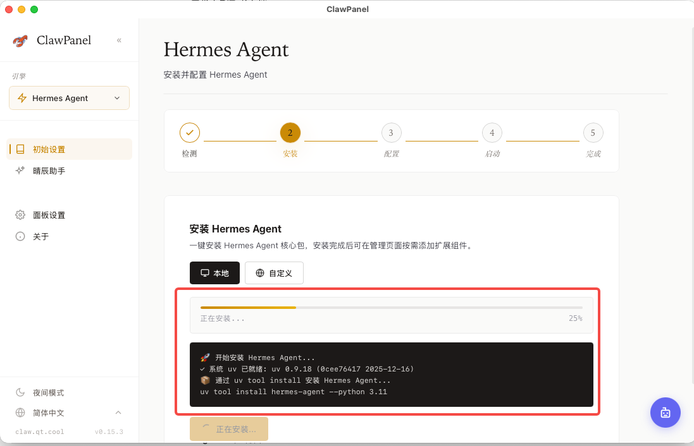Click the 一键安装 description text

(332, 246)
